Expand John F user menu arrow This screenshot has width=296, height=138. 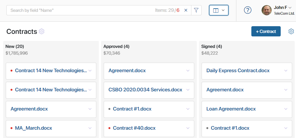pyautogui.click(x=290, y=8)
